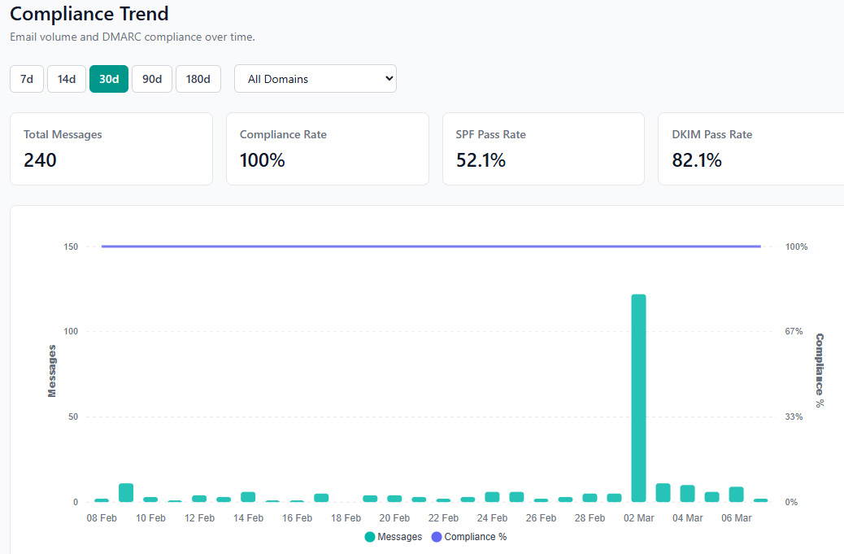
Task: Click the active 30d time range button
Action: pos(109,79)
